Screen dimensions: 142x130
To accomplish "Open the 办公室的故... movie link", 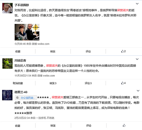I will click(28, 98).
